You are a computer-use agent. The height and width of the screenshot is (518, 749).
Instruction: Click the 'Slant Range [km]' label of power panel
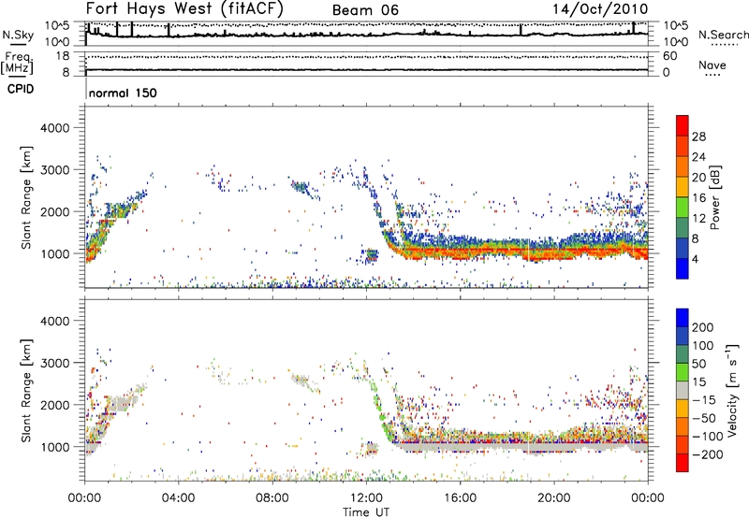click(x=26, y=197)
